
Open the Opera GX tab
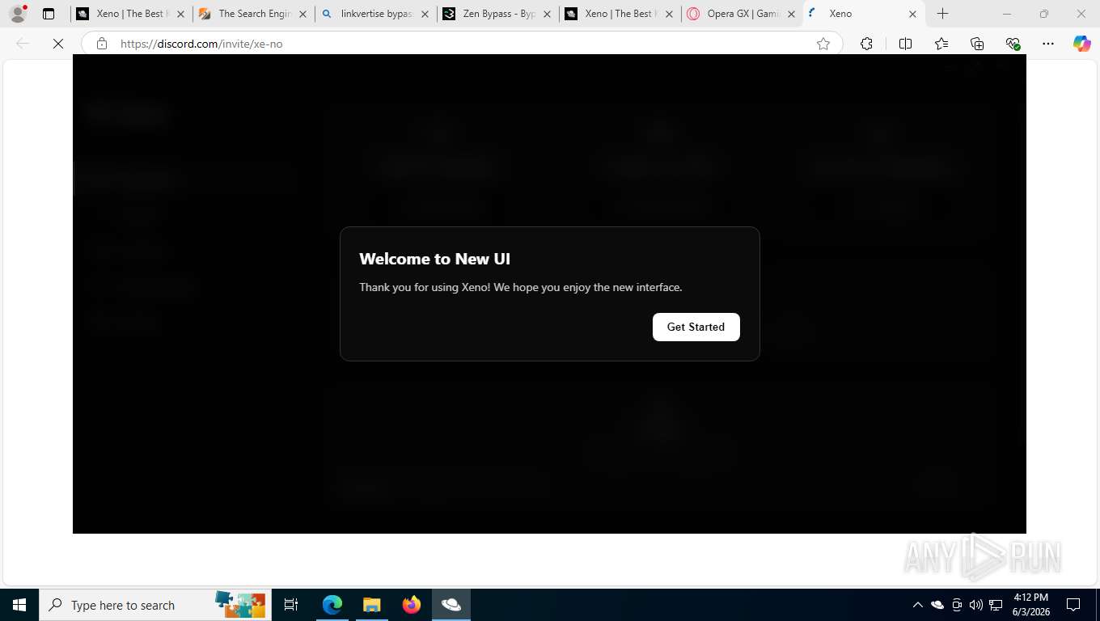(x=742, y=14)
